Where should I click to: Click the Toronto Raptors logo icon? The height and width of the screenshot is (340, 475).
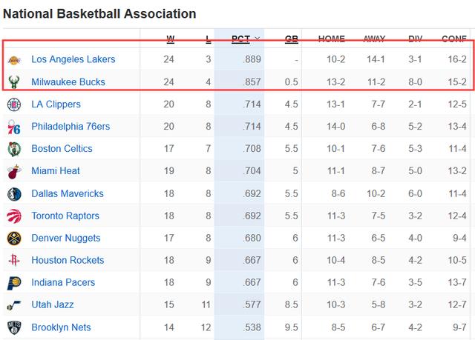pyautogui.click(x=14, y=216)
